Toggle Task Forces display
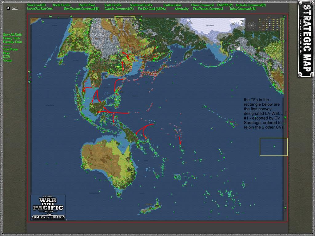This screenshot has width=315, height=236. tap(10, 49)
